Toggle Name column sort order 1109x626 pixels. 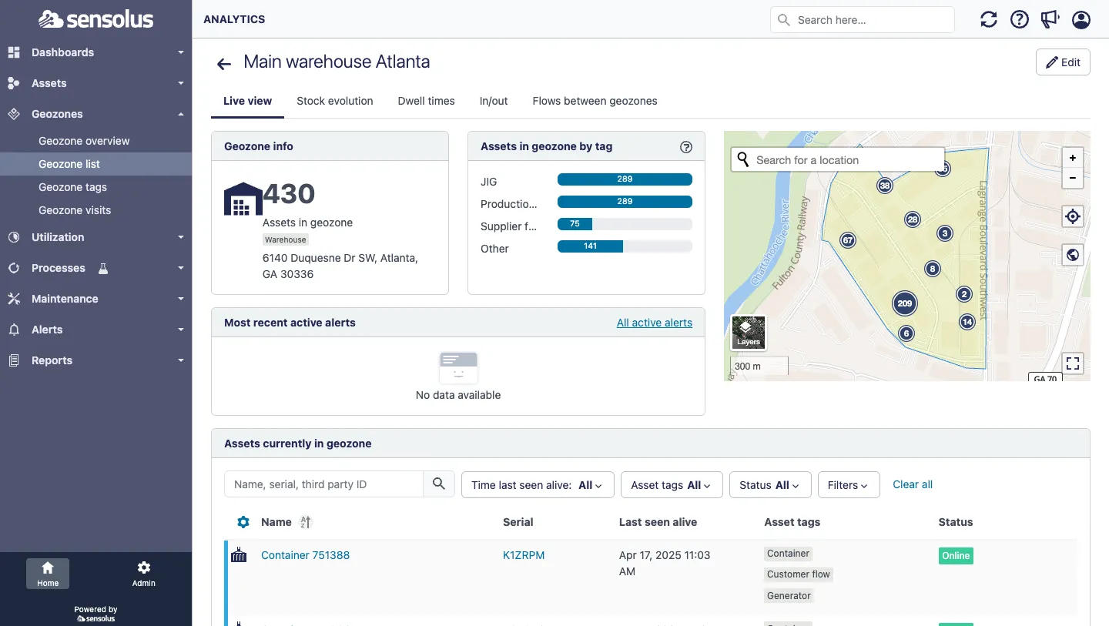(x=306, y=522)
